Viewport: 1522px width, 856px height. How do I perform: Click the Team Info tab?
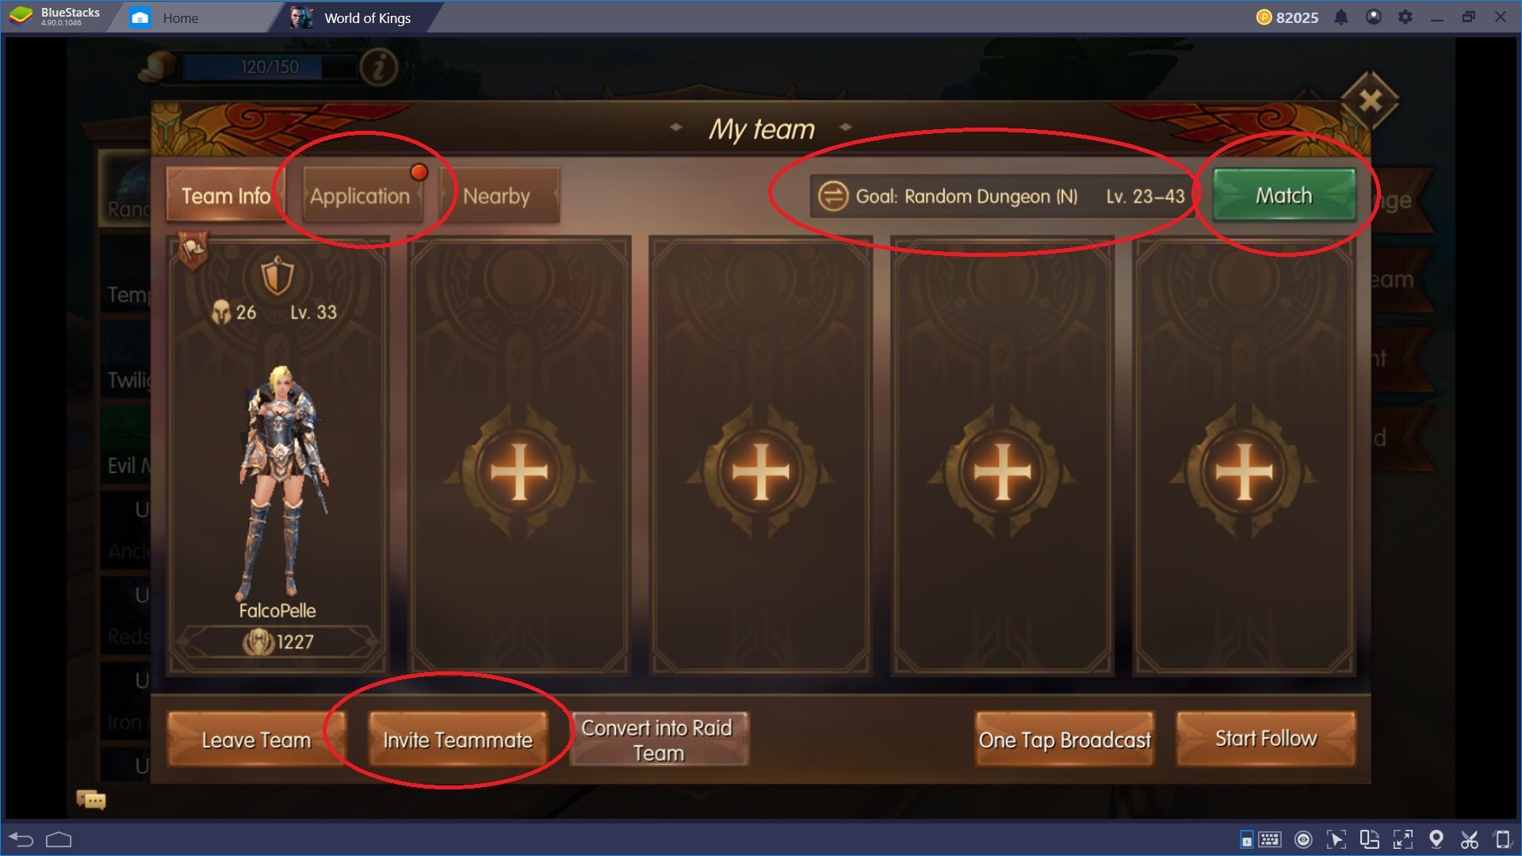click(x=225, y=196)
